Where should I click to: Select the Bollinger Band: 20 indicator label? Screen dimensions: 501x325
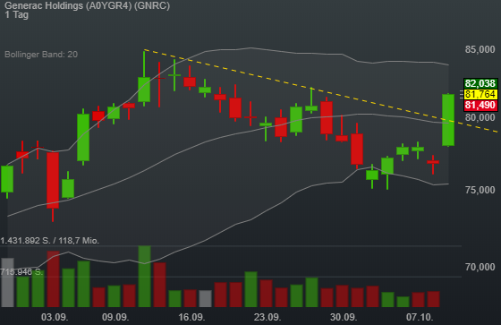(x=41, y=55)
